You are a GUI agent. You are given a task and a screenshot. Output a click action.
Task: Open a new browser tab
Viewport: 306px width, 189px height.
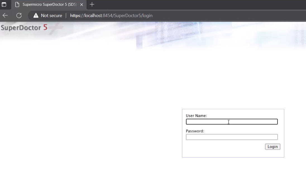click(x=92, y=4)
